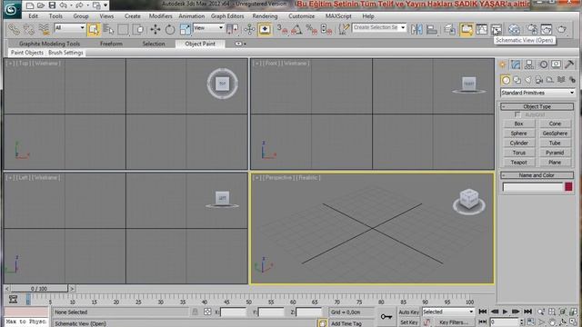This screenshot has width=582, height=327.
Task: Click the time slider 0 / 100 handle
Action: (x=39, y=289)
